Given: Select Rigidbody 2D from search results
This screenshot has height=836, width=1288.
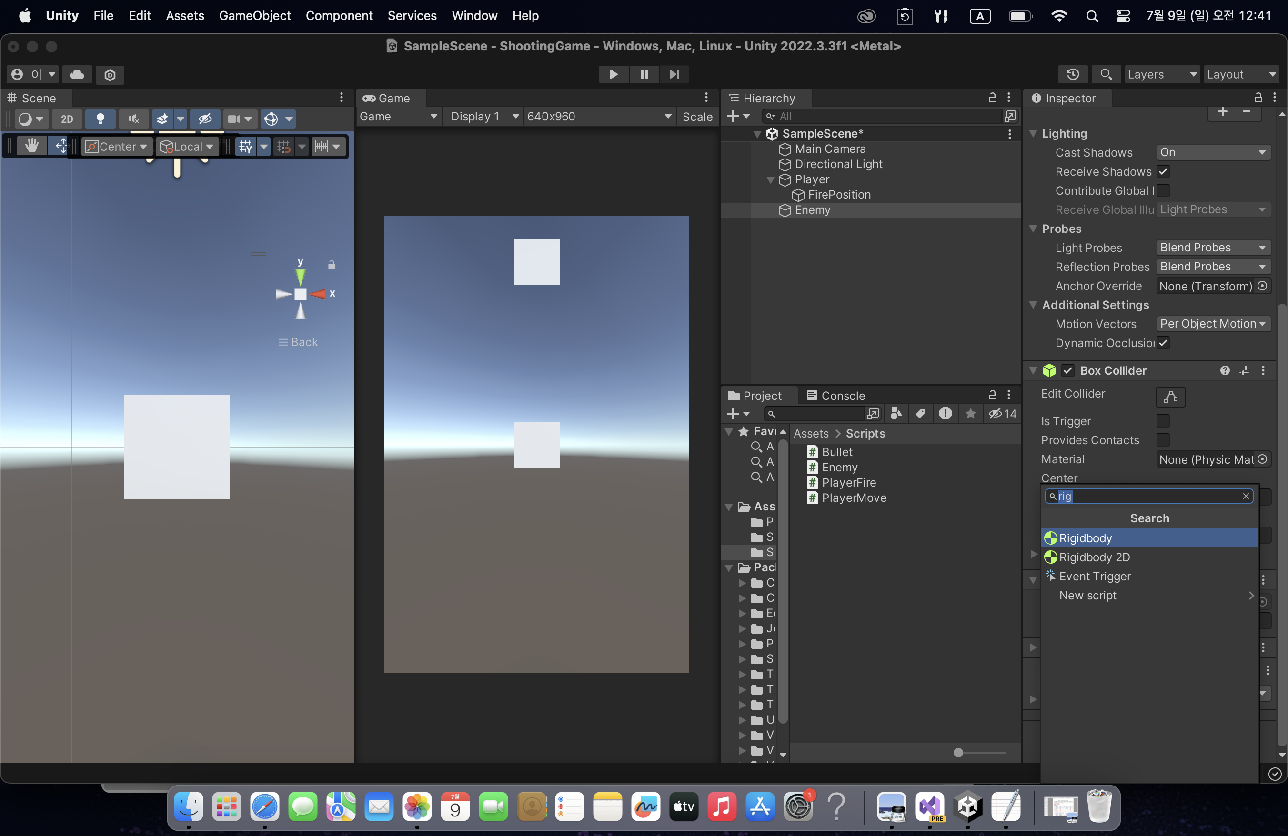Looking at the screenshot, I should [x=1094, y=557].
